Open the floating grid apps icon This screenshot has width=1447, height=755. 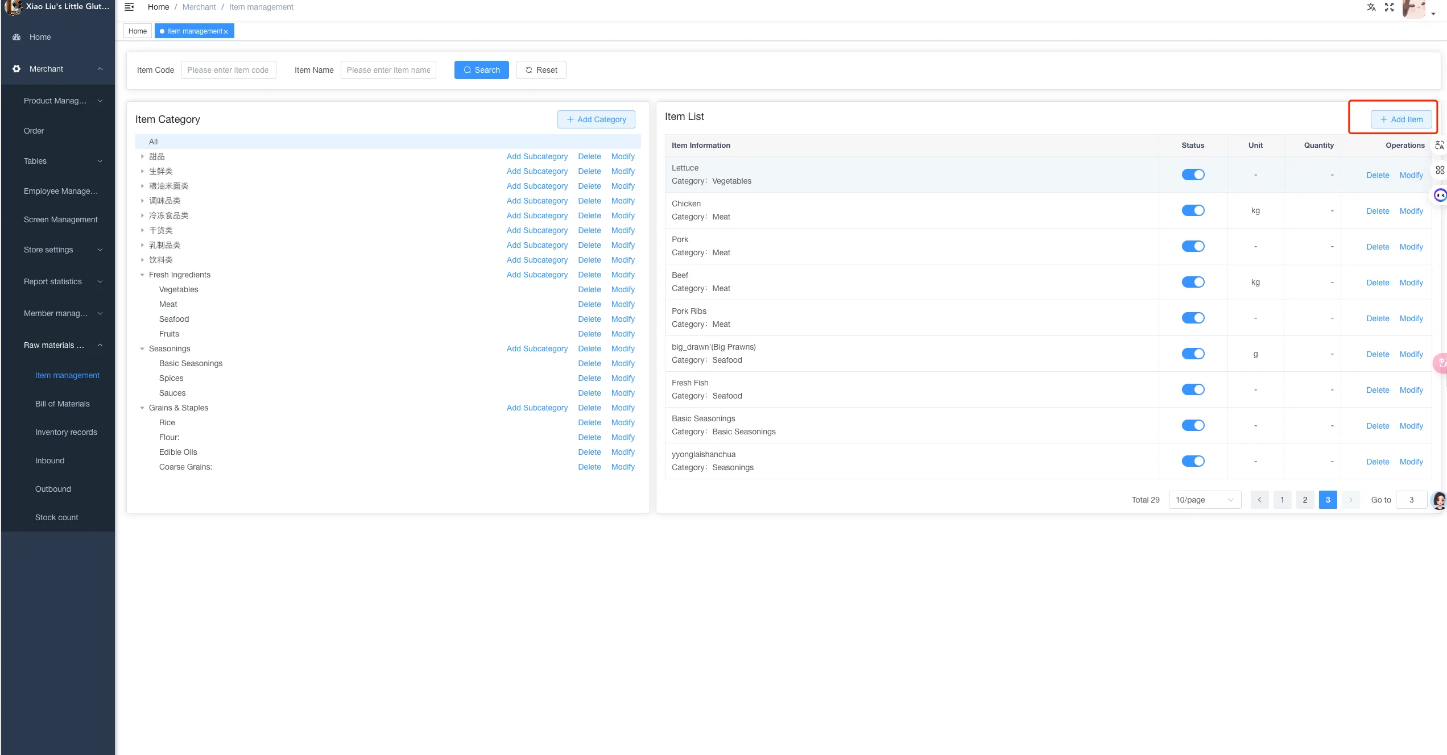[1440, 170]
